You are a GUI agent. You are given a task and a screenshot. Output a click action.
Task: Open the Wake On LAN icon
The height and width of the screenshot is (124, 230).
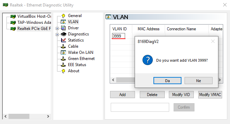point(63,52)
